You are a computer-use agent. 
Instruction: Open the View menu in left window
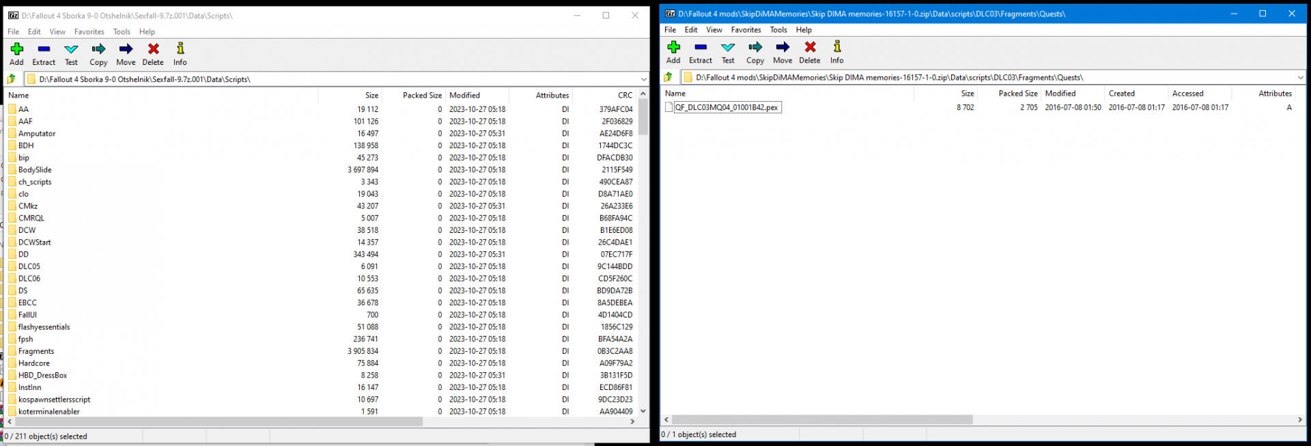[x=57, y=32]
